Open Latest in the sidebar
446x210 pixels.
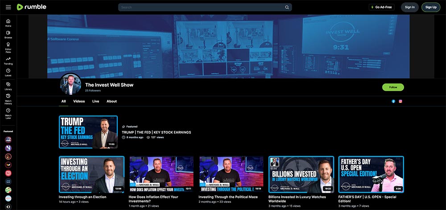pos(8,73)
